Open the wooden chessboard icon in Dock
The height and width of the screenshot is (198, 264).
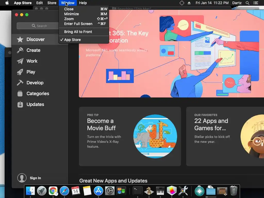tap(222, 191)
